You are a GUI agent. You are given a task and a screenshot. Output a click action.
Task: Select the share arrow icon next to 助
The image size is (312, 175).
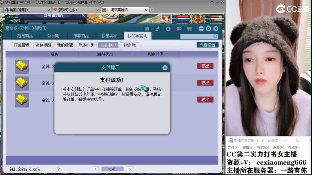pyautogui.click(x=157, y=28)
